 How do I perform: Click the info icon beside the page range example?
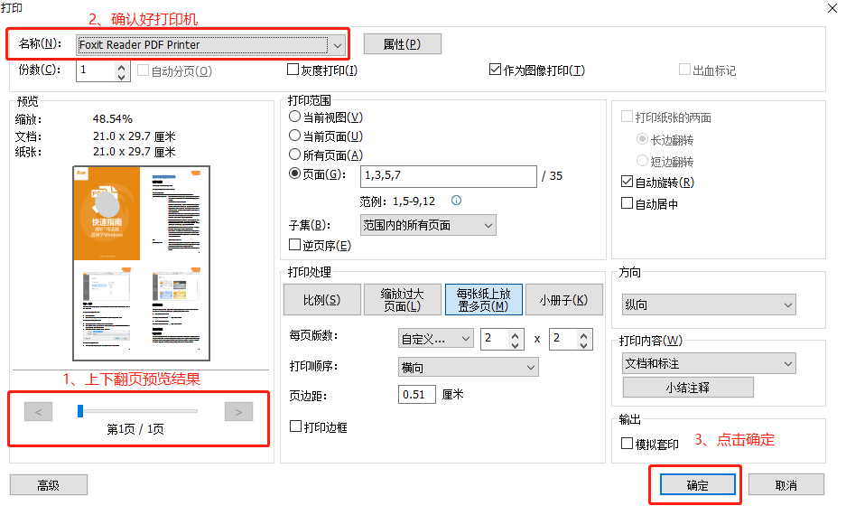[456, 201]
